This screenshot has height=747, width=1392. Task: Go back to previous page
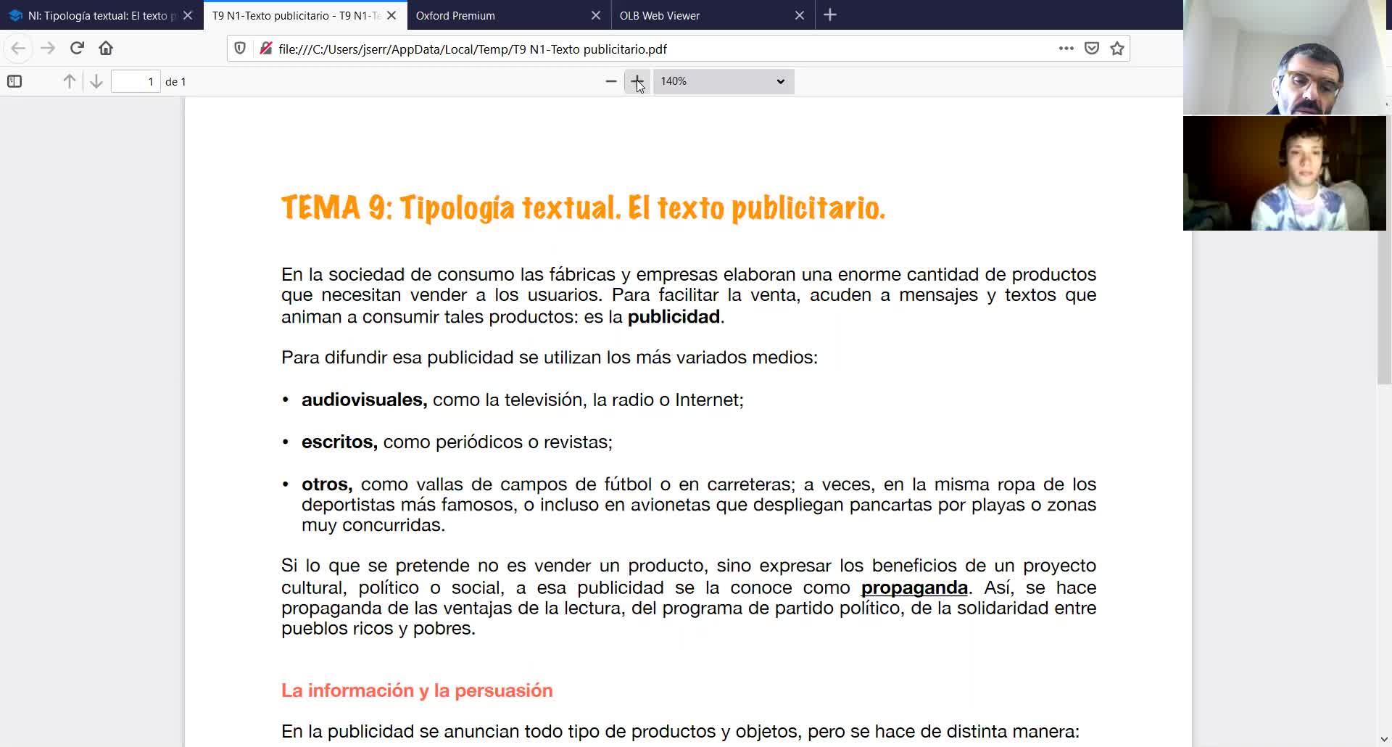(x=18, y=49)
